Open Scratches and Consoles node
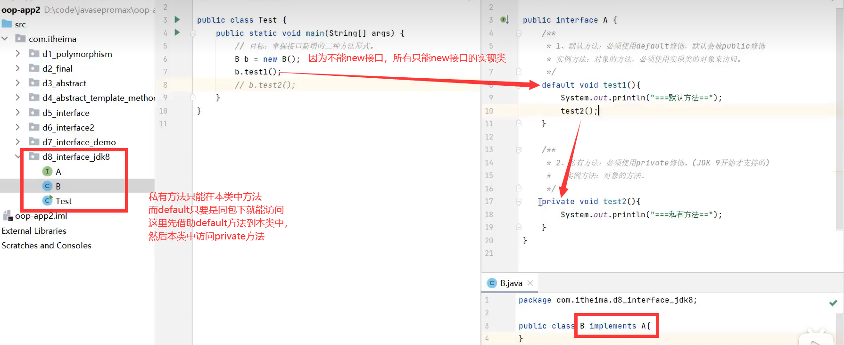Image resolution: width=844 pixels, height=345 pixels. [46, 246]
